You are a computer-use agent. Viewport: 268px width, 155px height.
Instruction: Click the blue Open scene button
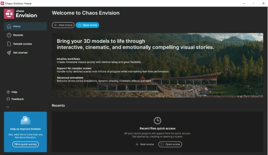click(x=87, y=25)
